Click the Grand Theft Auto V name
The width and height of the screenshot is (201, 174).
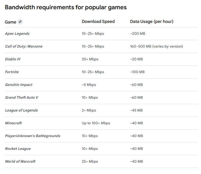22,97
